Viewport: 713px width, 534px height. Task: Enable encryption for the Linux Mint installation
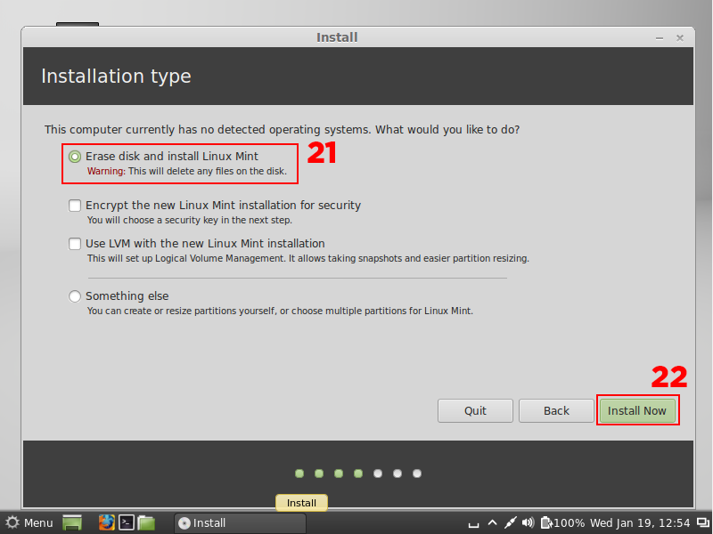tap(75, 206)
